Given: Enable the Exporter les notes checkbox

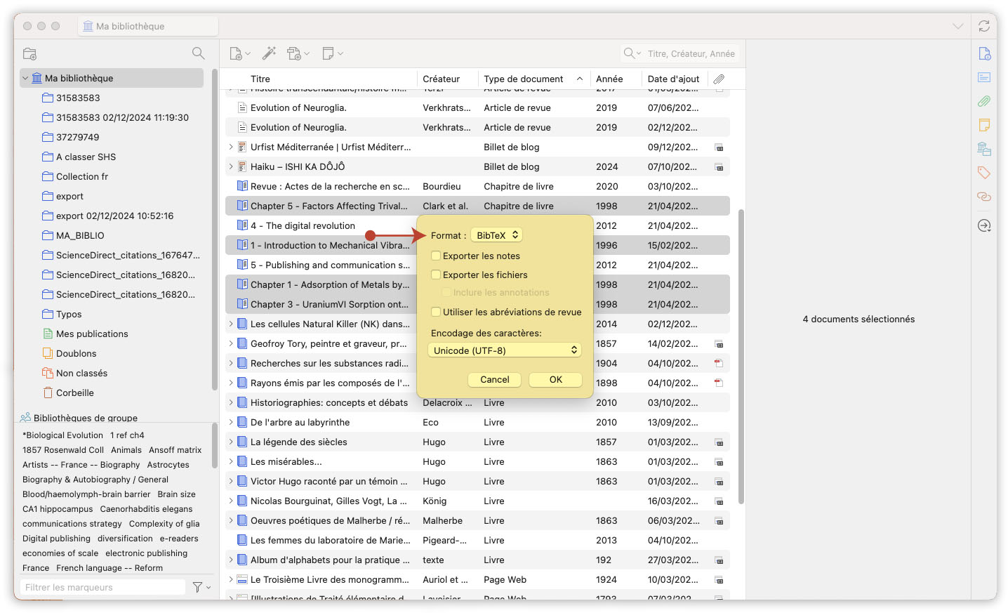Looking at the screenshot, I should (x=436, y=256).
